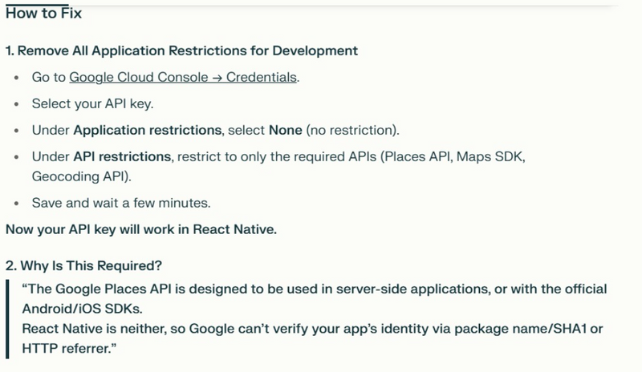Click the bold 'API restrictions' text

(x=122, y=157)
